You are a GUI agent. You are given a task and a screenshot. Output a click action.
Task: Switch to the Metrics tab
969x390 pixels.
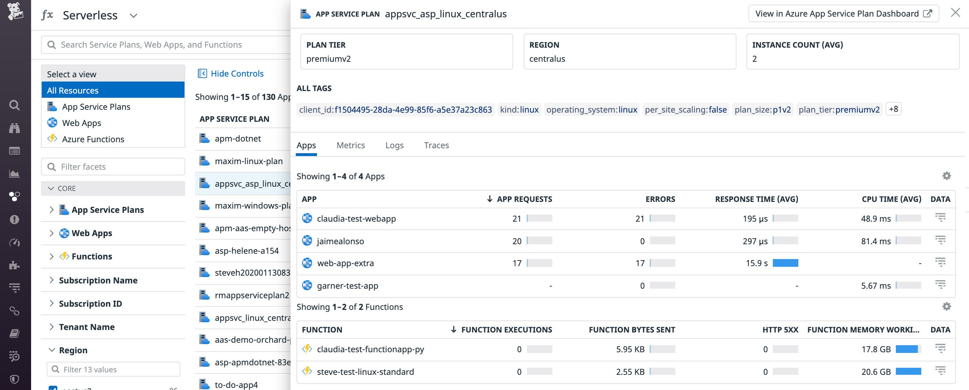click(351, 145)
